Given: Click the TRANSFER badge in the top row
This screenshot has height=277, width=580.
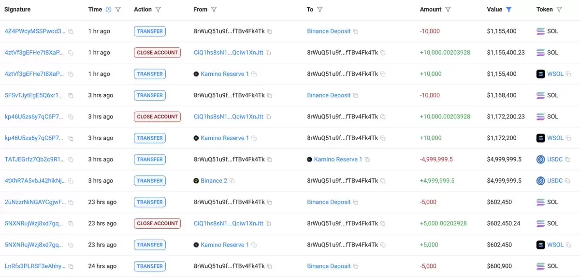Looking at the screenshot, I should 150,31.
